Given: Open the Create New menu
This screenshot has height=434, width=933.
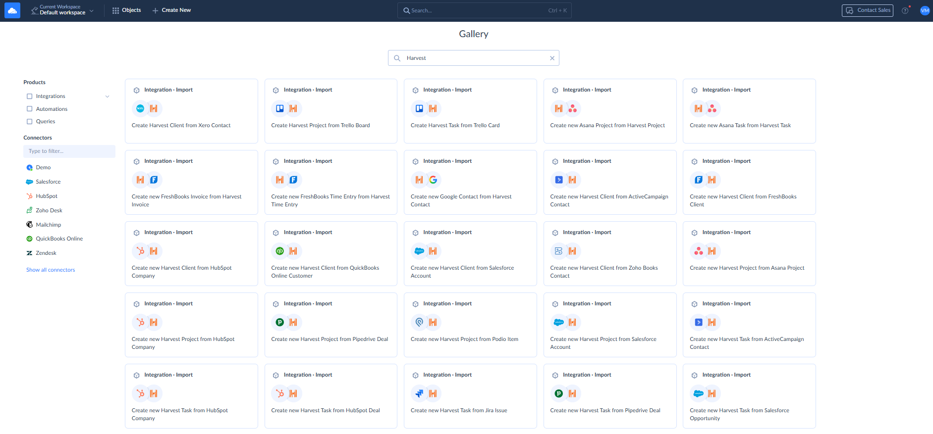Looking at the screenshot, I should coord(171,10).
